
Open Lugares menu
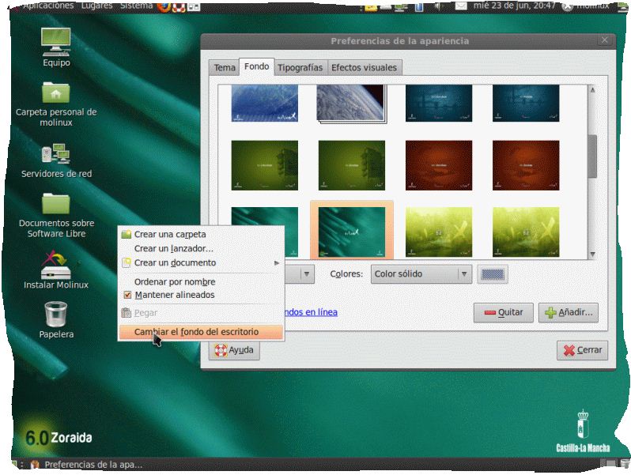tap(96, 6)
